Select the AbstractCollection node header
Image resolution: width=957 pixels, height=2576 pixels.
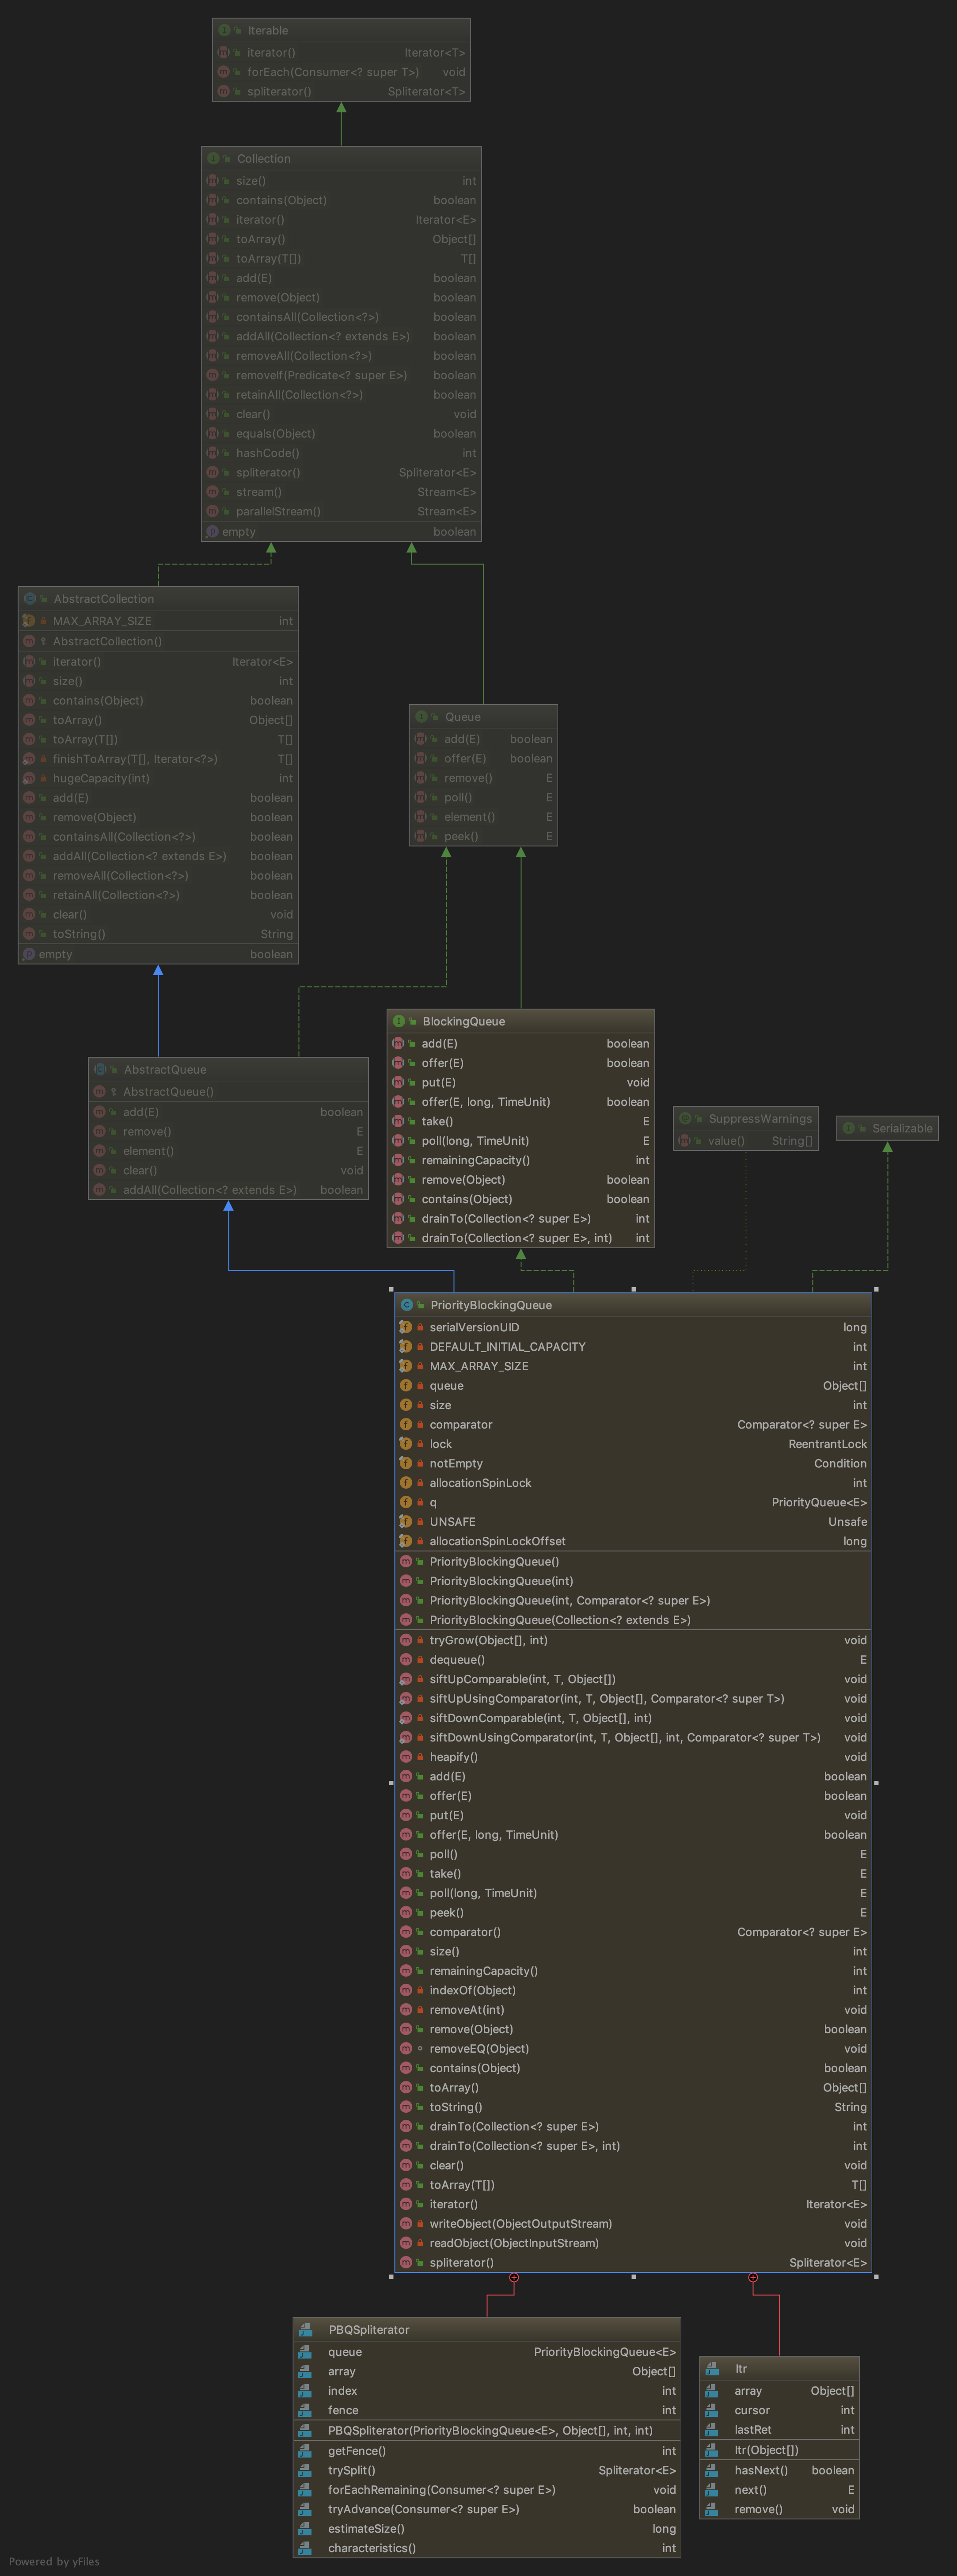[x=104, y=599]
